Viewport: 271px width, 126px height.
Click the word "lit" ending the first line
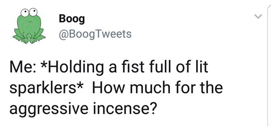pyautogui.click(x=203, y=67)
